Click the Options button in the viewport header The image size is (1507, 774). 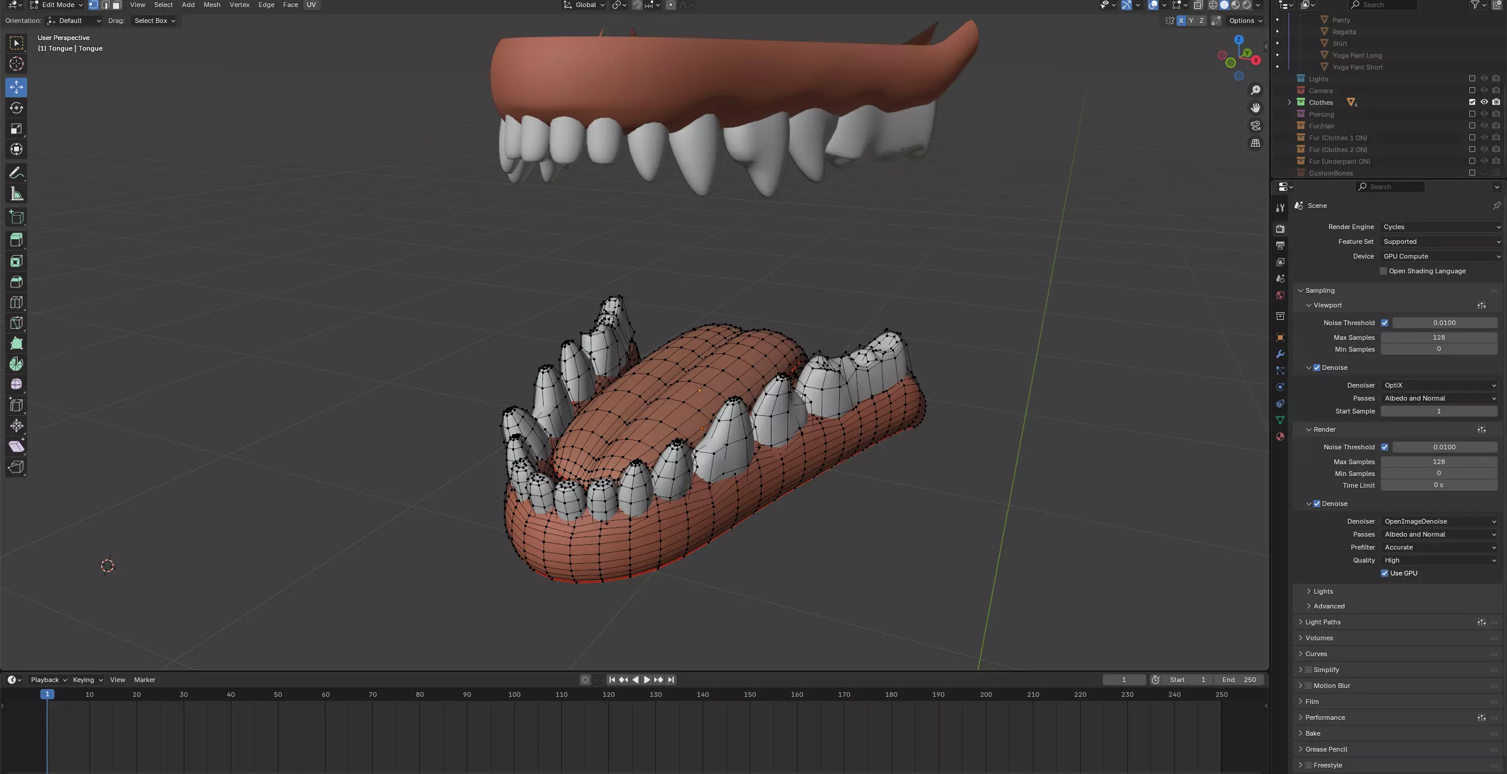(1245, 21)
